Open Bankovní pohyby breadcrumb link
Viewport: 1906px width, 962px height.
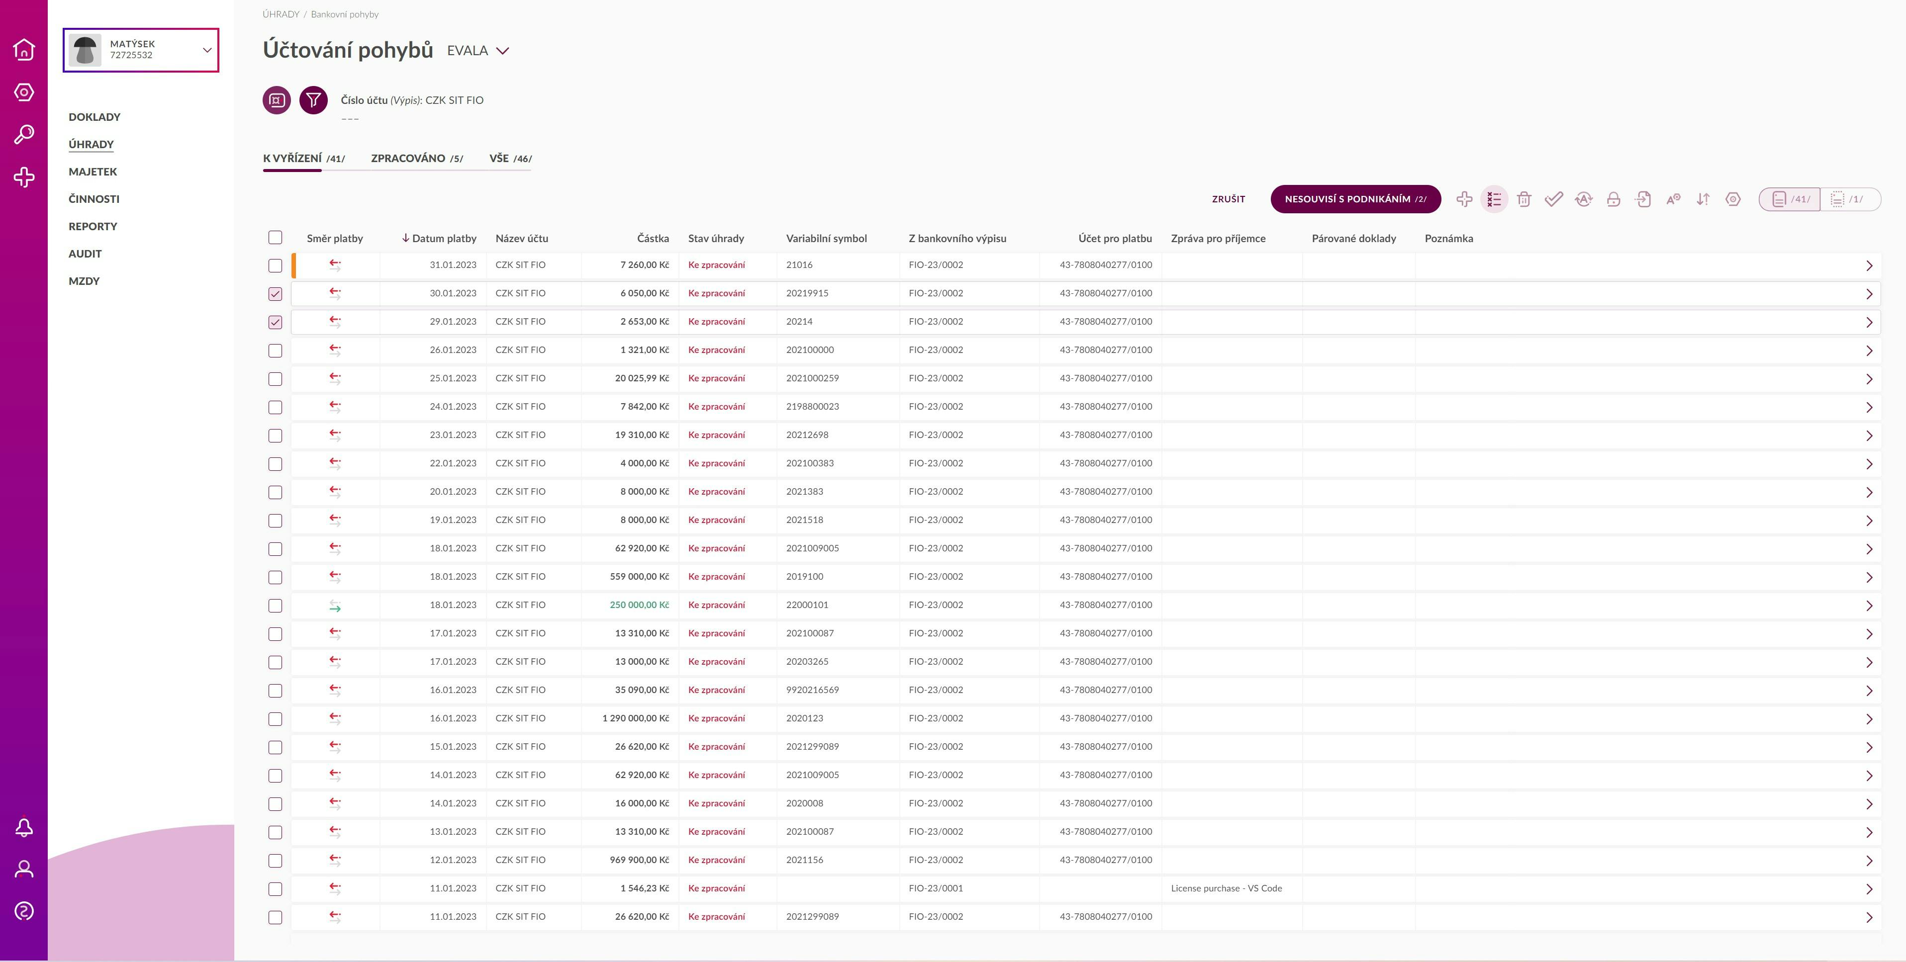click(x=345, y=14)
